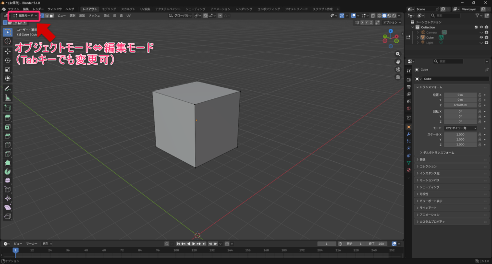Click the Z axis on navigation gizmo
Screen dimensions: 492x264
click(x=390, y=32)
